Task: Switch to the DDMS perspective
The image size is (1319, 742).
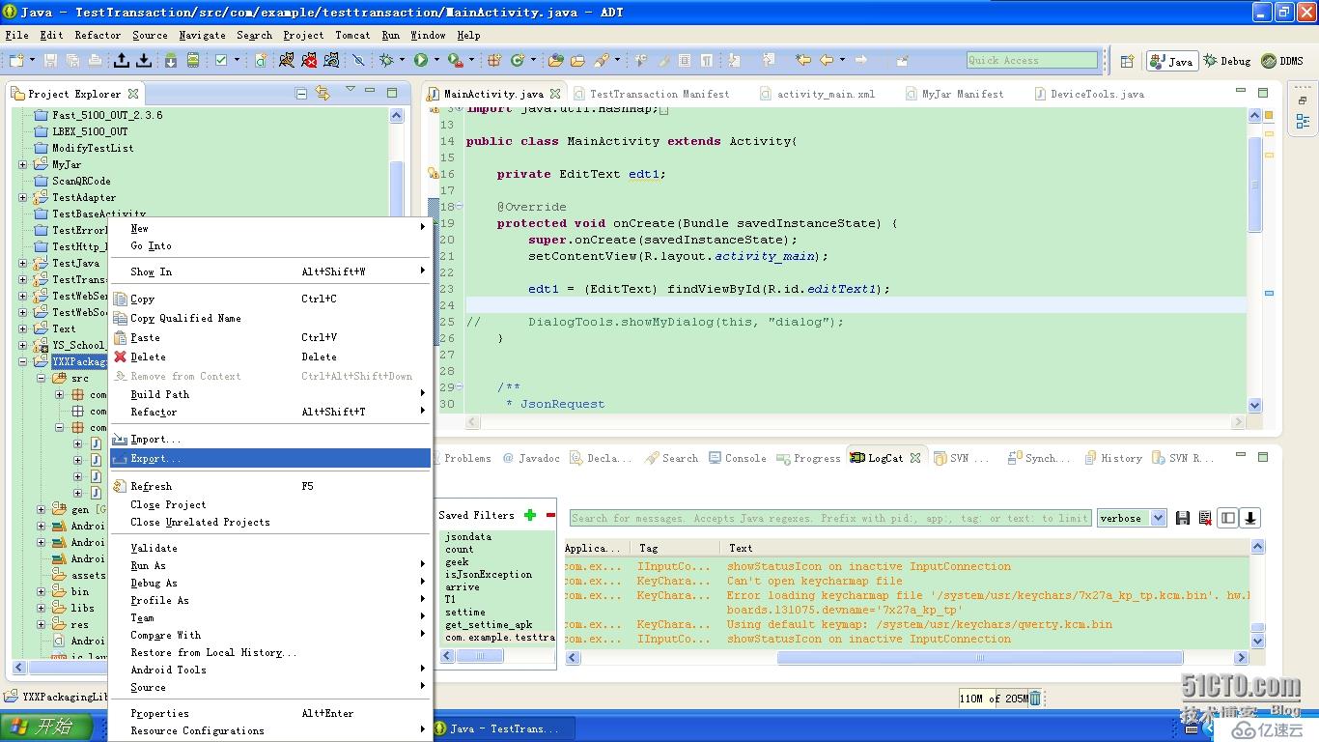Action: click(1282, 61)
